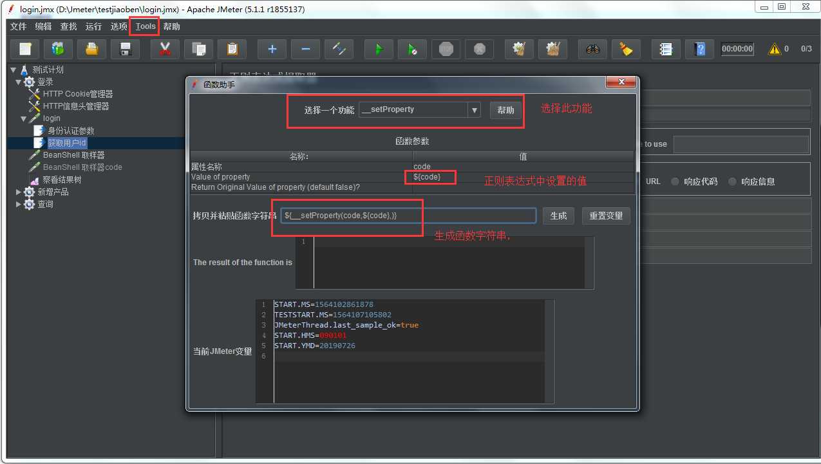Toggle enable/disable element icon
Viewport: 821px width, 464px height.
pyautogui.click(x=339, y=49)
